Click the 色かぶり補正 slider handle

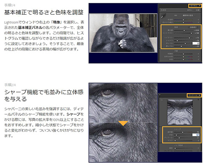[183, 22]
